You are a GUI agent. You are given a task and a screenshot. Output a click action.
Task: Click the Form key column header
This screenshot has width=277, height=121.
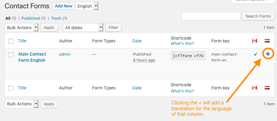click(x=220, y=41)
